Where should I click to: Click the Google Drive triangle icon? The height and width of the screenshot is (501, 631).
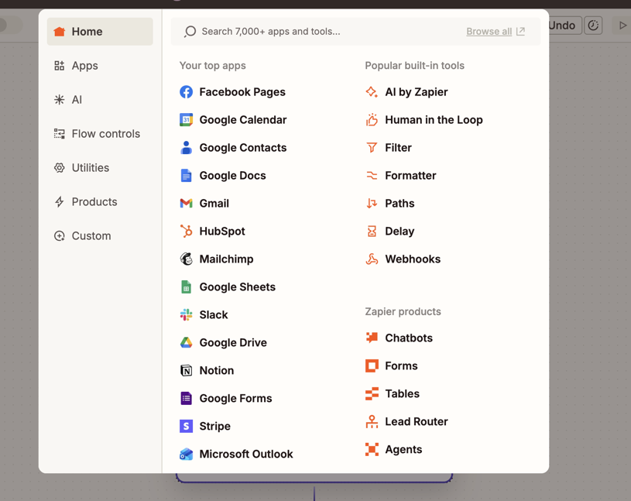(x=186, y=342)
